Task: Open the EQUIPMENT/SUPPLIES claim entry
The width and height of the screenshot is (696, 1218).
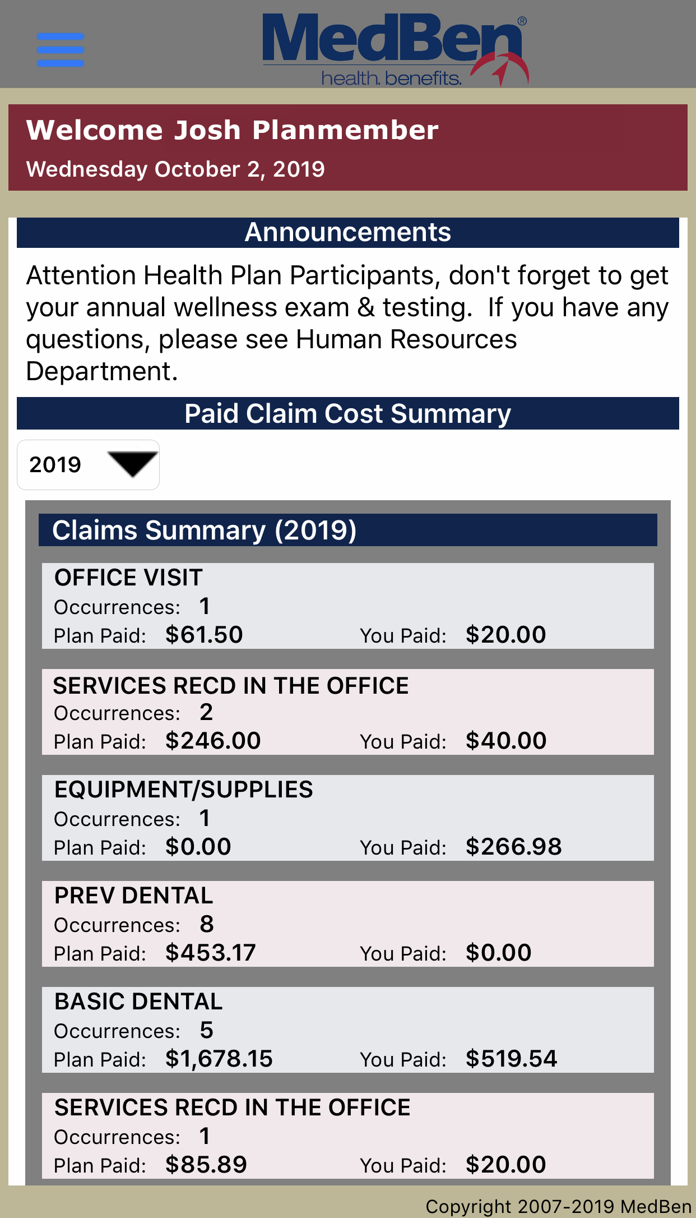Action: pos(347,818)
